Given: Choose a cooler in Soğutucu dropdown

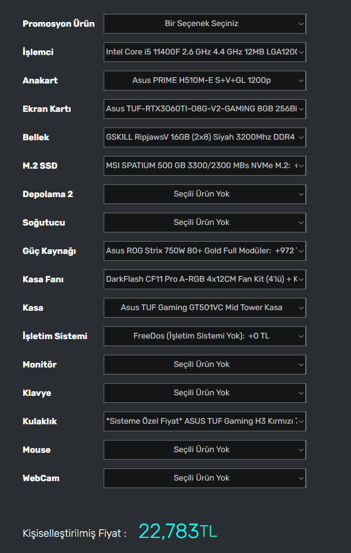Looking at the screenshot, I should click(x=204, y=223).
